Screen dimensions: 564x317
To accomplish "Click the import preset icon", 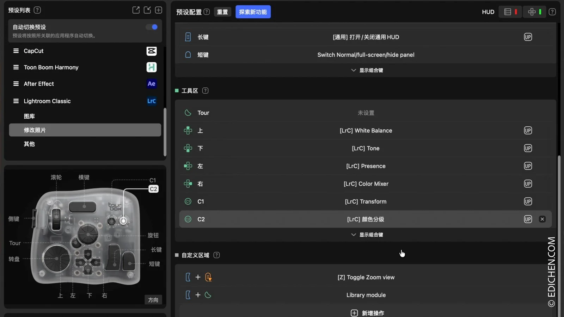I will pos(147,10).
